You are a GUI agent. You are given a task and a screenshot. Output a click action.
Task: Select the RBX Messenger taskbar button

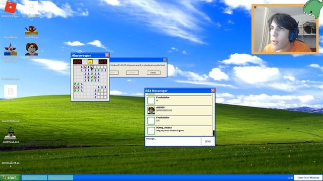click(61, 177)
